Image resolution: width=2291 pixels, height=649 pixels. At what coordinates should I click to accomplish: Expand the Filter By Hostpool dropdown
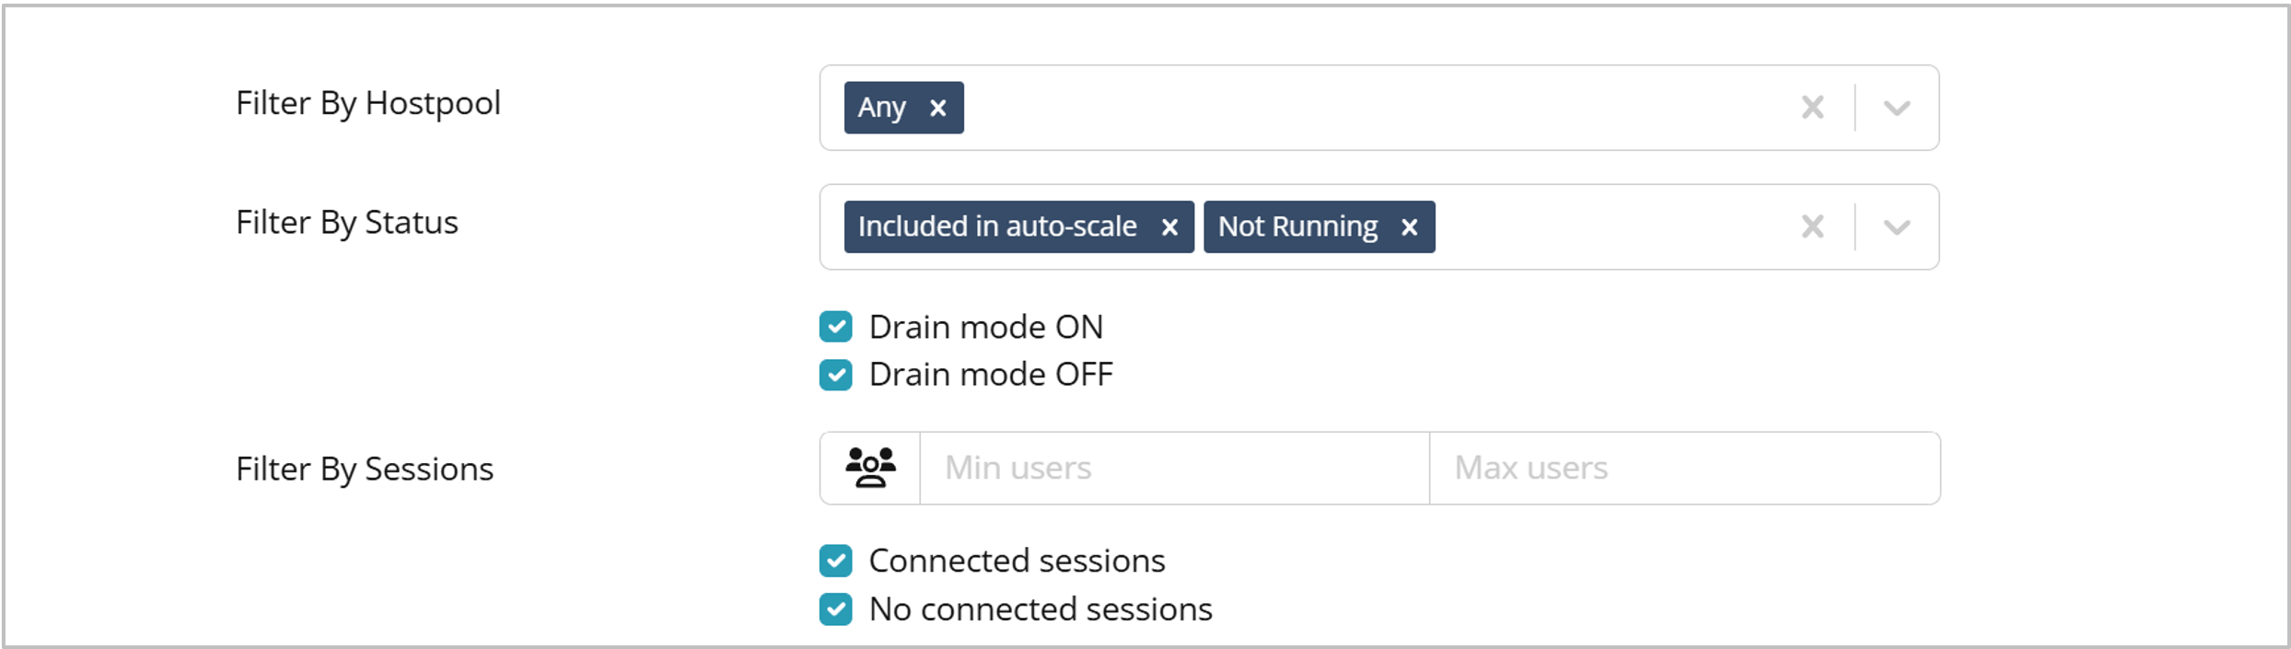1897,108
